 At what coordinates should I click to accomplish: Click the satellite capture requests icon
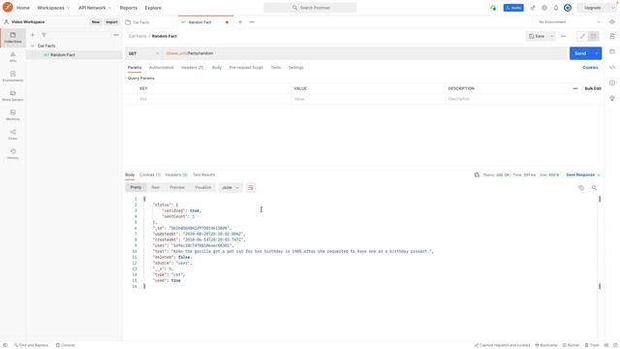[x=533, y=8]
